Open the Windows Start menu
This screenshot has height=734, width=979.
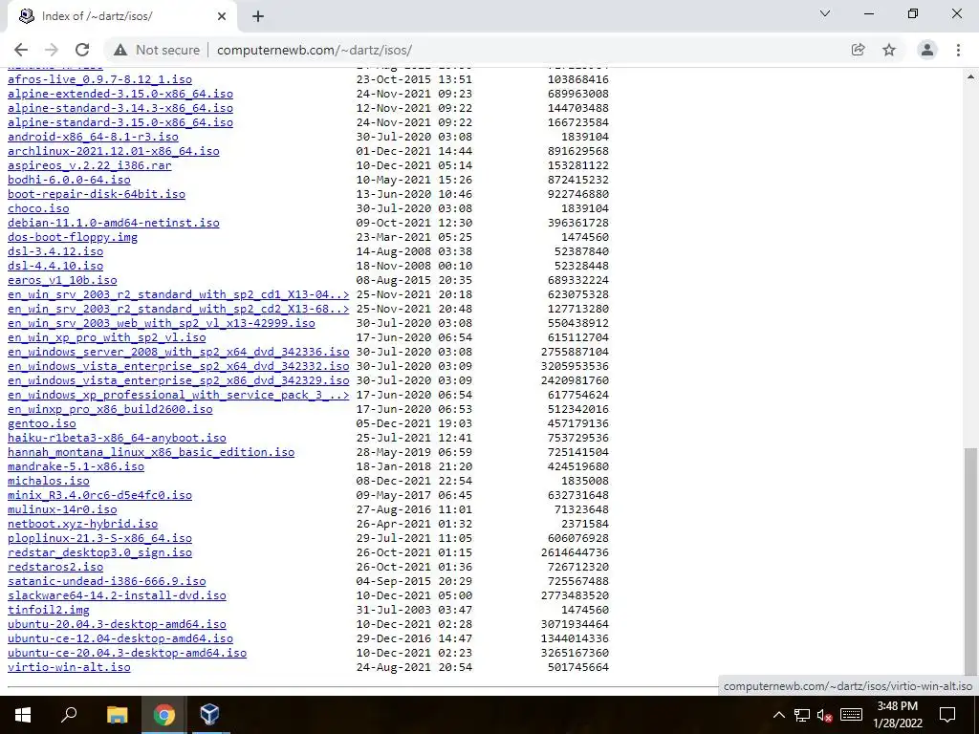(23, 715)
